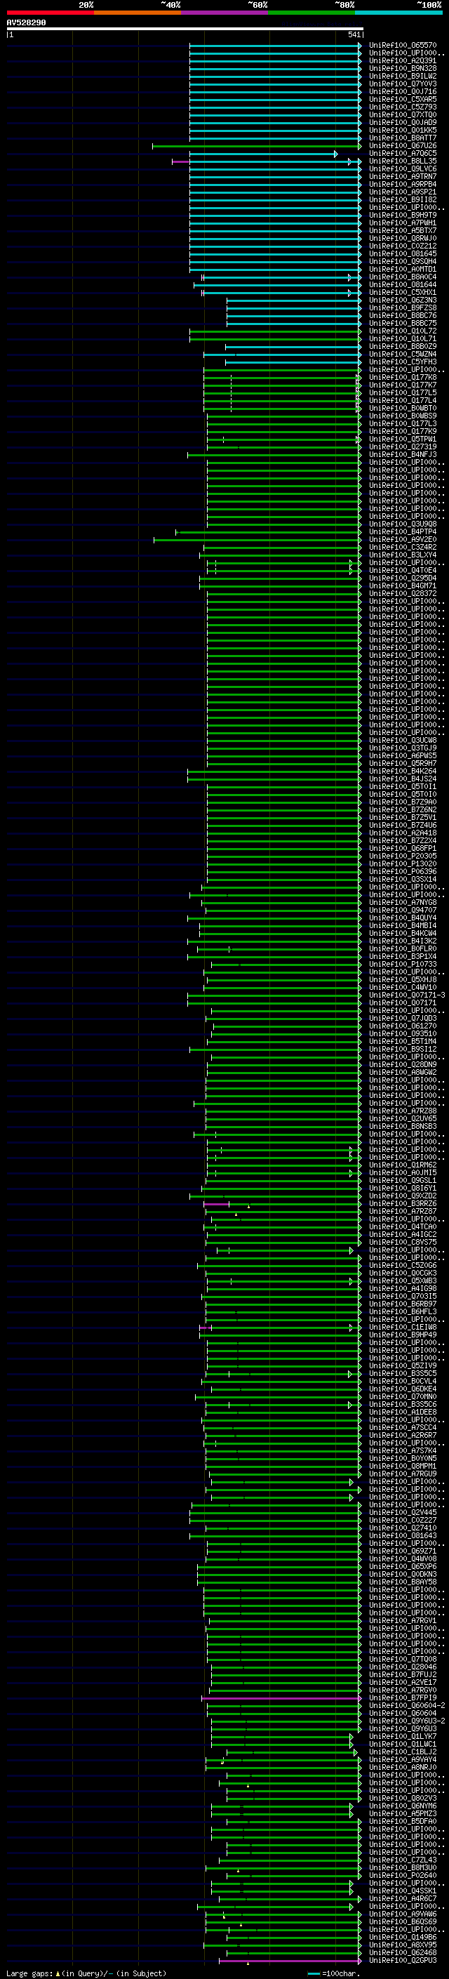
Task: Click hit UniRef100_Q07171-3
Action: click(407, 995)
